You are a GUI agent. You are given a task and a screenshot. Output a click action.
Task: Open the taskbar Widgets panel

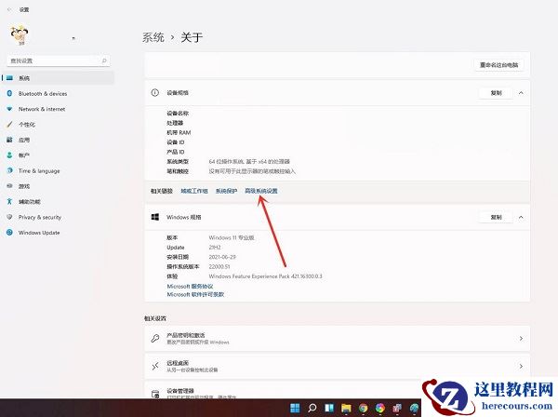(x=329, y=408)
